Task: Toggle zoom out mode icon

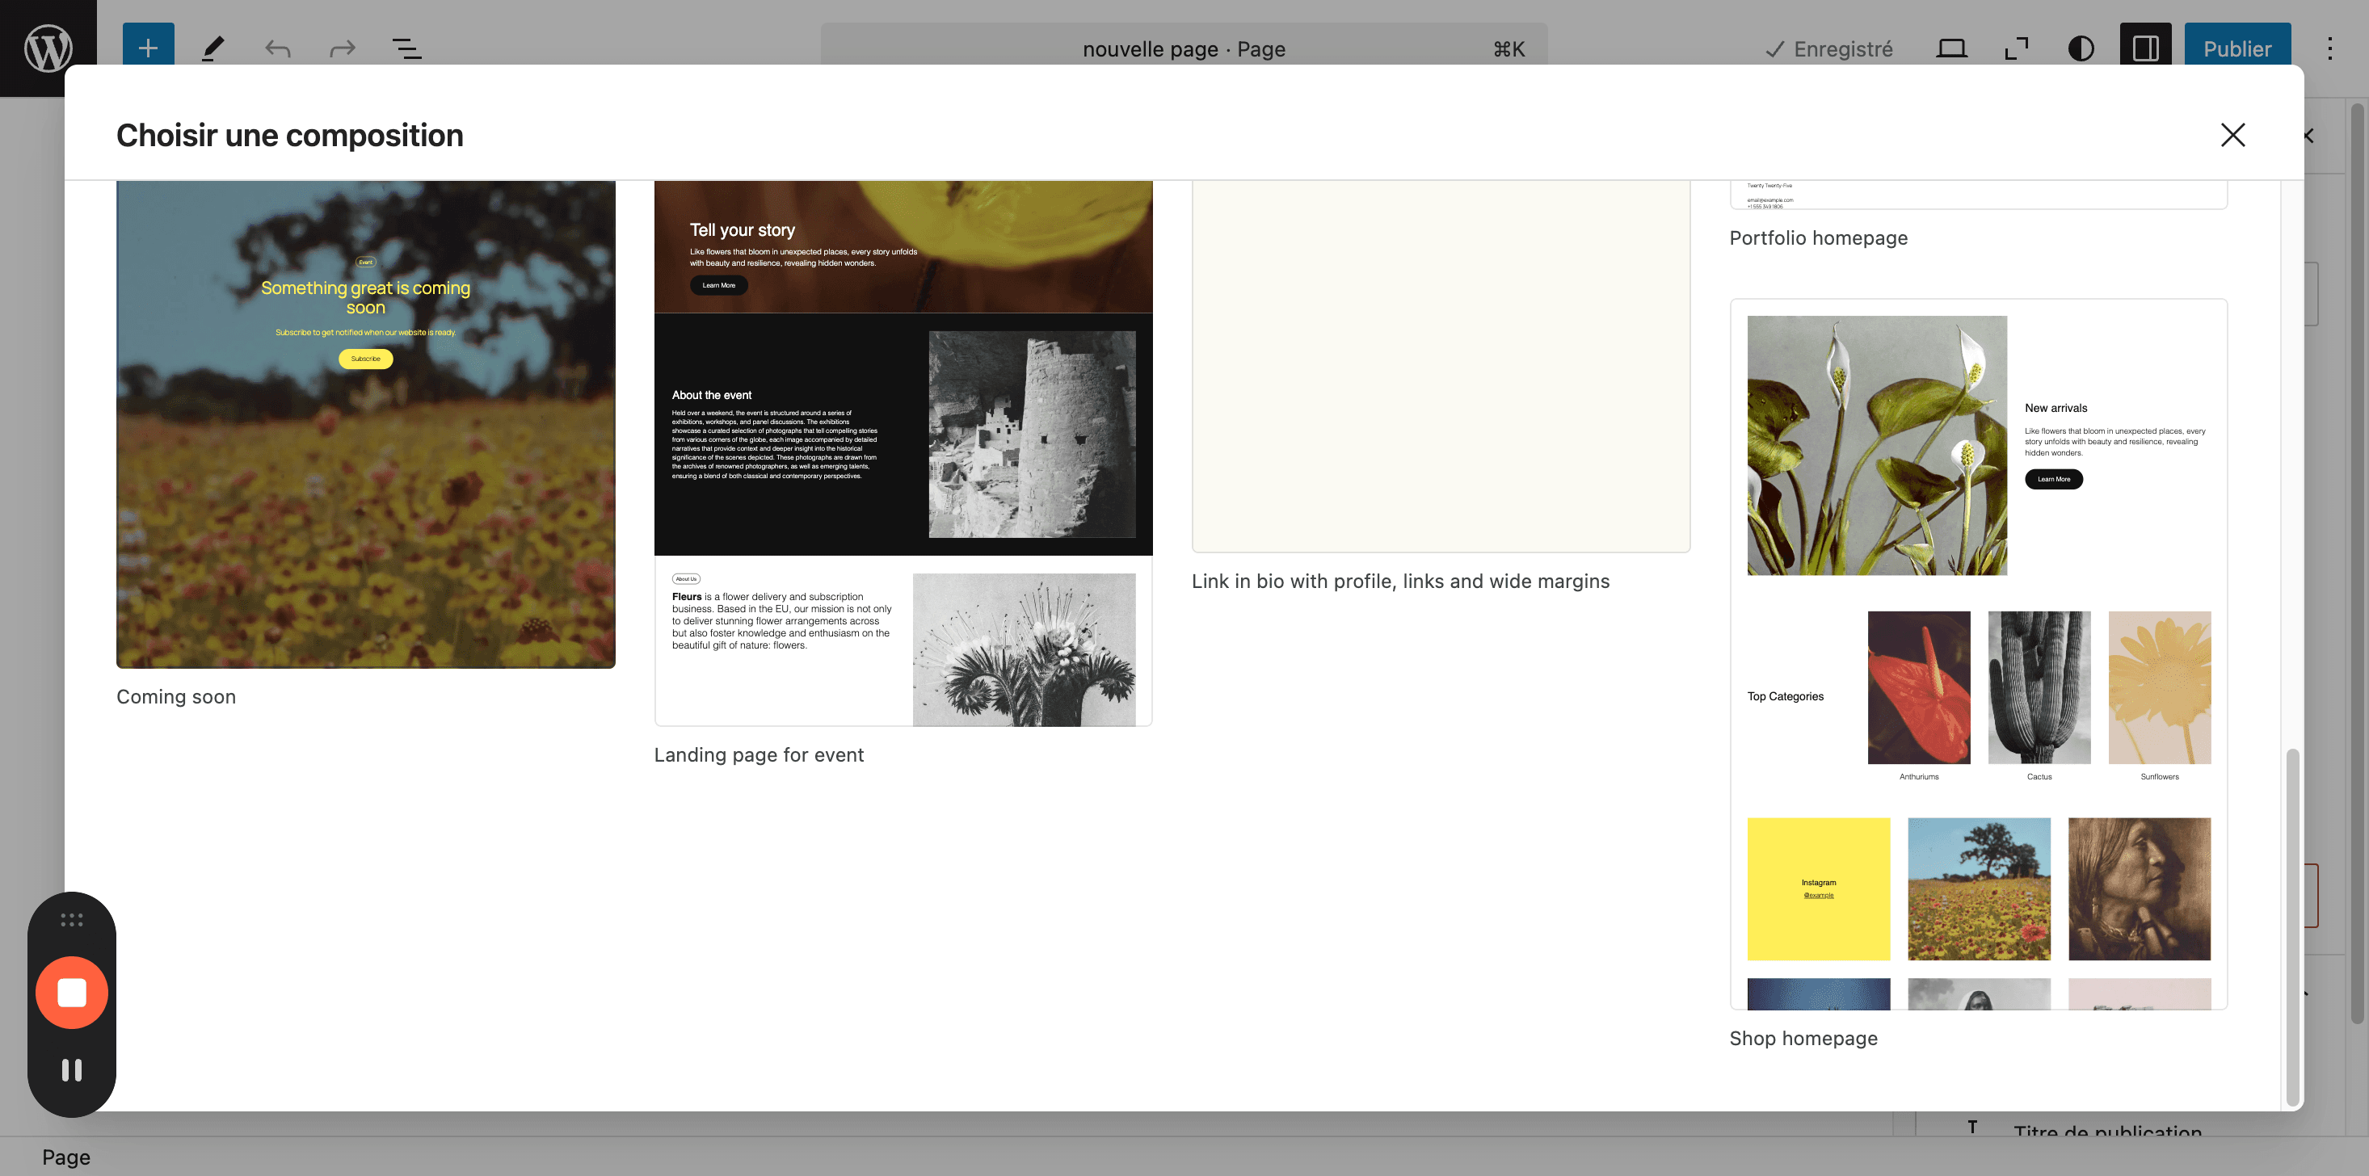Action: click(x=2016, y=48)
